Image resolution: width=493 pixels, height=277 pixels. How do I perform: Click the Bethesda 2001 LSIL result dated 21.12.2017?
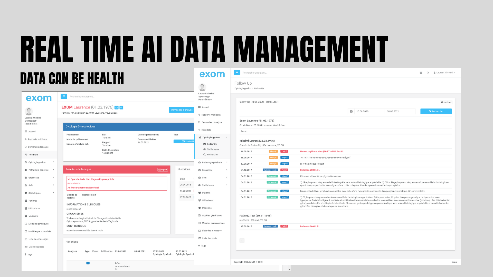click(310, 170)
